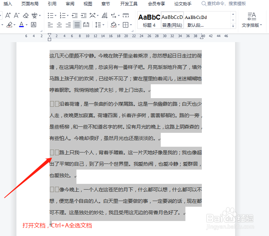
Task: Expand numbering style dropdown
Action: coord(68,16)
